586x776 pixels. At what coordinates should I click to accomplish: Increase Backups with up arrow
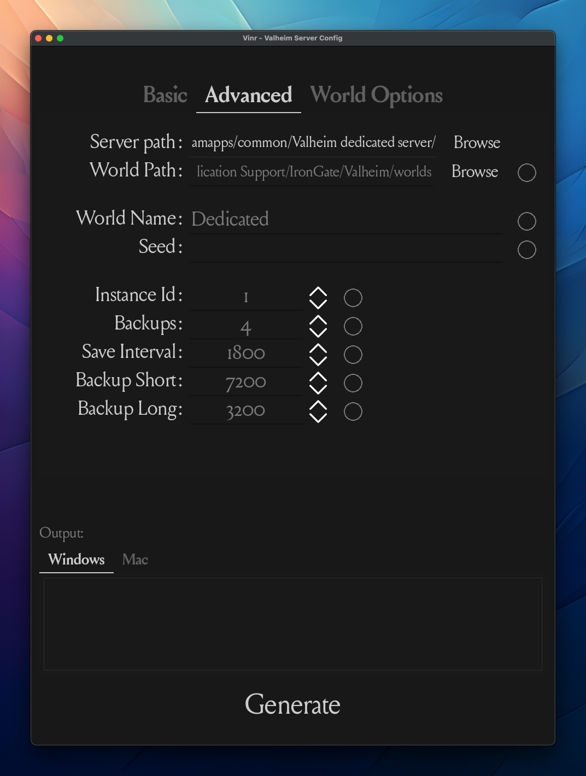click(318, 320)
